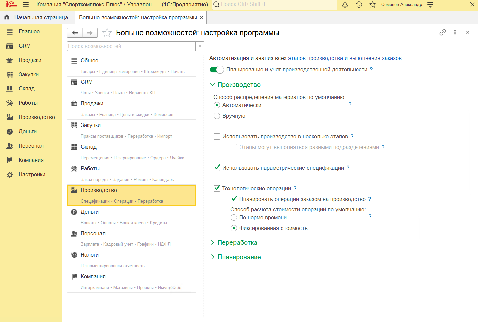Click Регламентированная отчетность subtitle
The width and height of the screenshot is (478, 322).
[x=113, y=266]
